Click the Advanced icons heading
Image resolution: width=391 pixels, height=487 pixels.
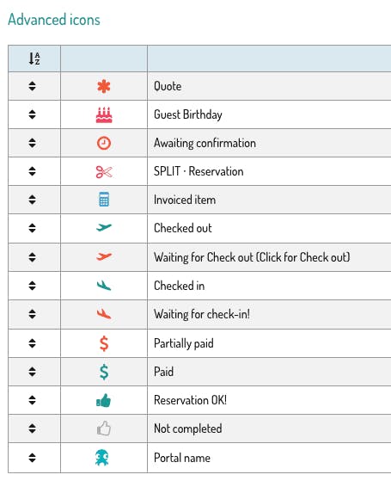(x=54, y=20)
